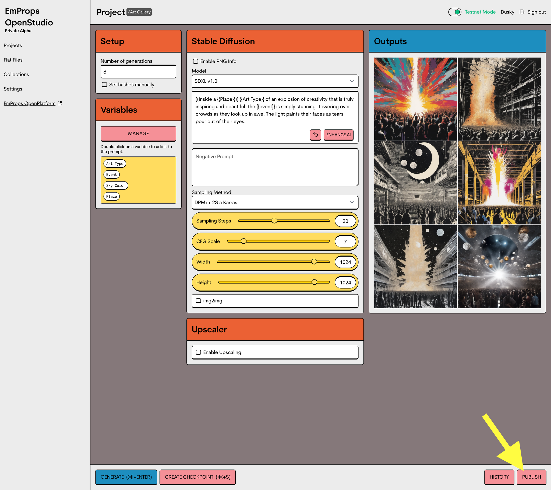Click the Height slider handle
This screenshot has width=551, height=490.
tap(314, 282)
